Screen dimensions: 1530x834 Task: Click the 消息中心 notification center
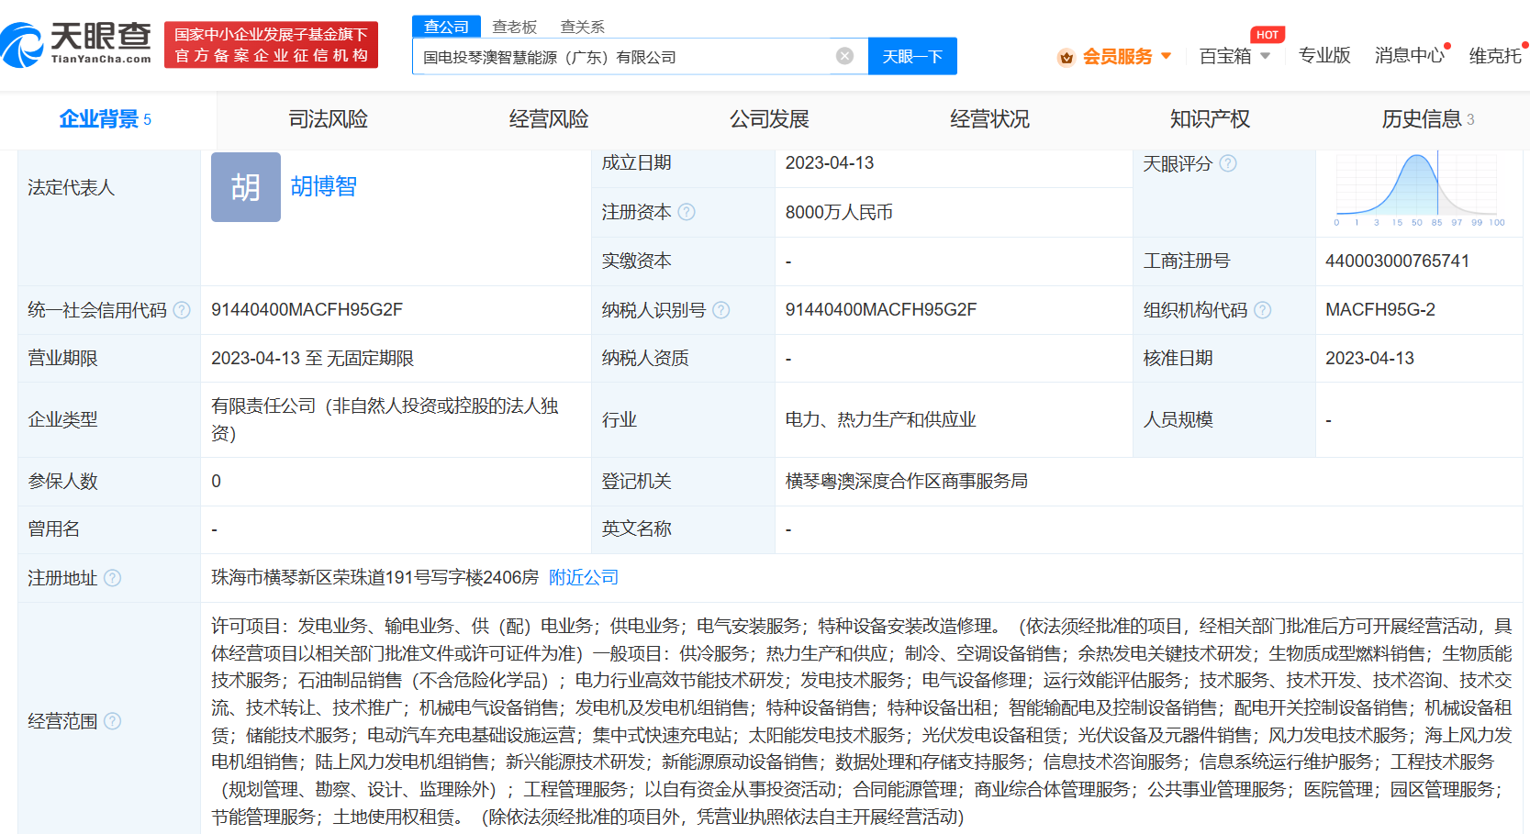1409,55
